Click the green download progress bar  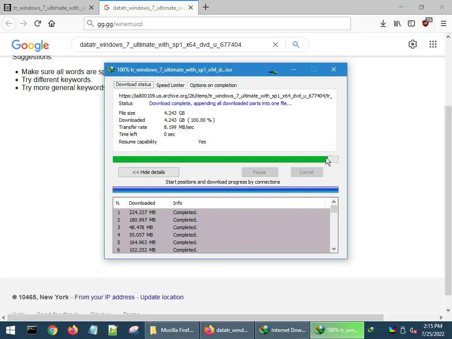coord(226,159)
